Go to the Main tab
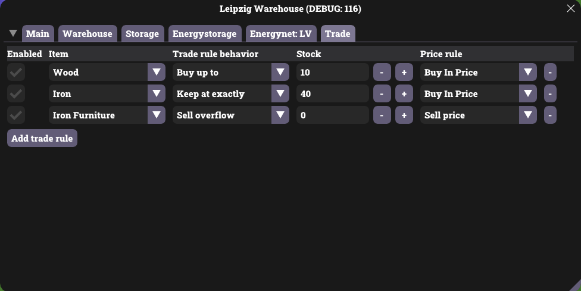The height and width of the screenshot is (291, 581). (x=38, y=34)
